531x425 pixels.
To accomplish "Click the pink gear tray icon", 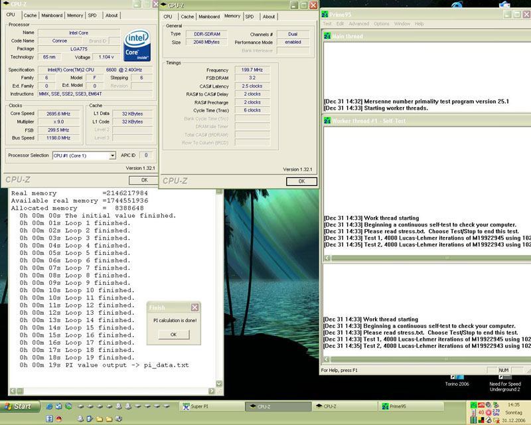I will (489, 412).
